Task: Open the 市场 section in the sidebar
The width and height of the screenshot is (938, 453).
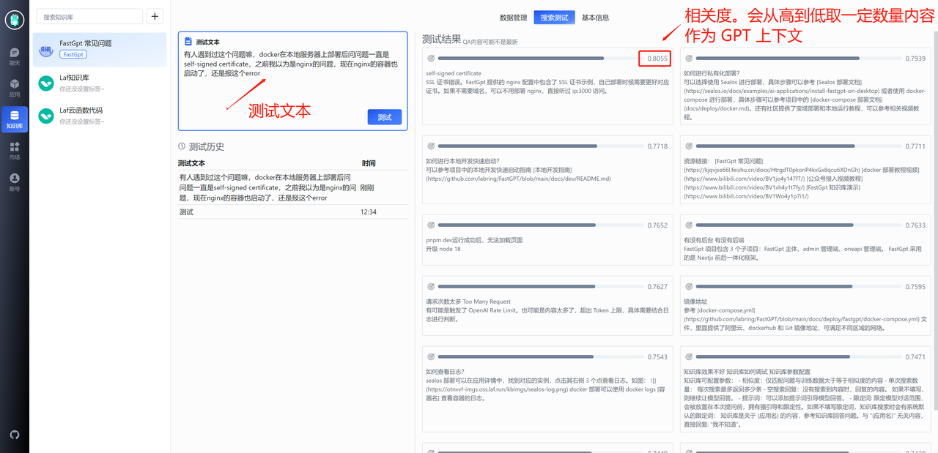Action: tap(14, 151)
